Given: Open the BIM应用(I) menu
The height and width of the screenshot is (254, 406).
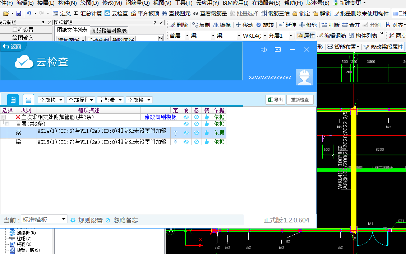Looking at the screenshot, I should point(236,3).
